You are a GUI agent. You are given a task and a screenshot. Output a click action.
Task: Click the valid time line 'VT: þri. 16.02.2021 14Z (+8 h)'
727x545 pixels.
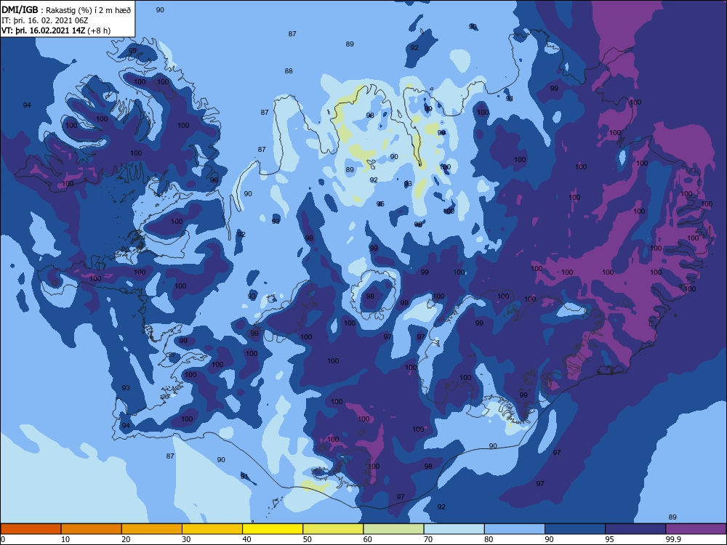56,31
